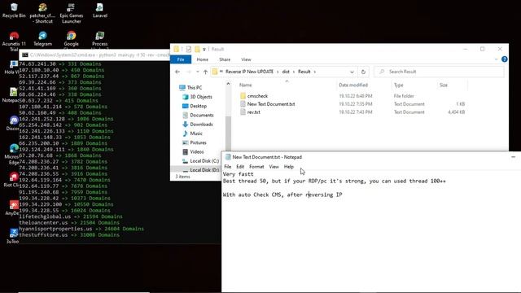The height and width of the screenshot is (293, 521).
Task: Switch to the Explorer Share tab
Action: pos(225,59)
